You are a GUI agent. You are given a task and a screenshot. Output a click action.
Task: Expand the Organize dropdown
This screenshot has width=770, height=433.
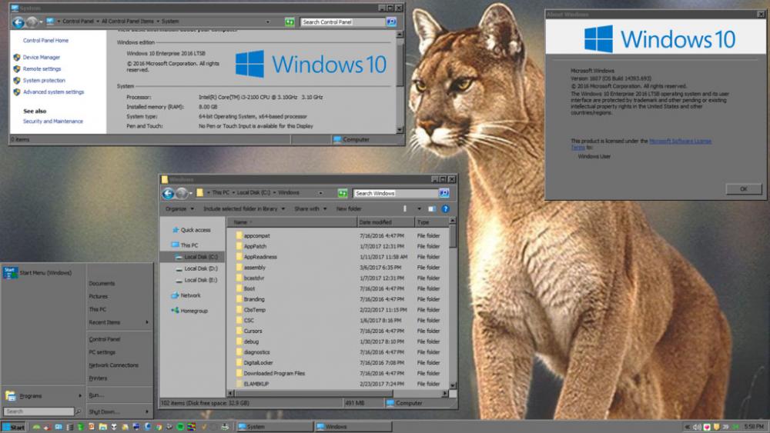pyautogui.click(x=179, y=208)
